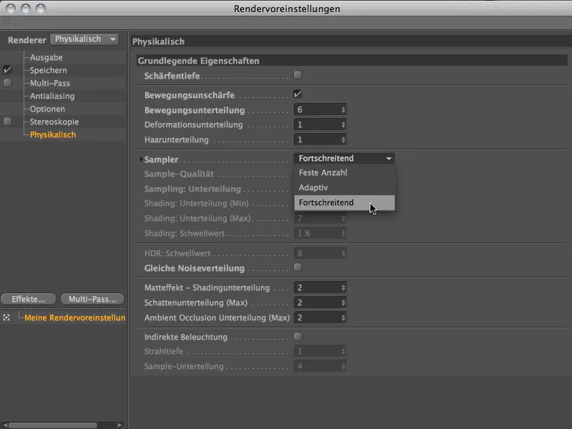The width and height of the screenshot is (572, 429).
Task: Click the Matteffekt – Shadingunterteilung value field
Action: click(x=317, y=288)
